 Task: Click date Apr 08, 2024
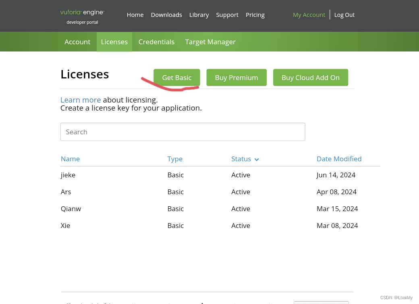click(336, 192)
